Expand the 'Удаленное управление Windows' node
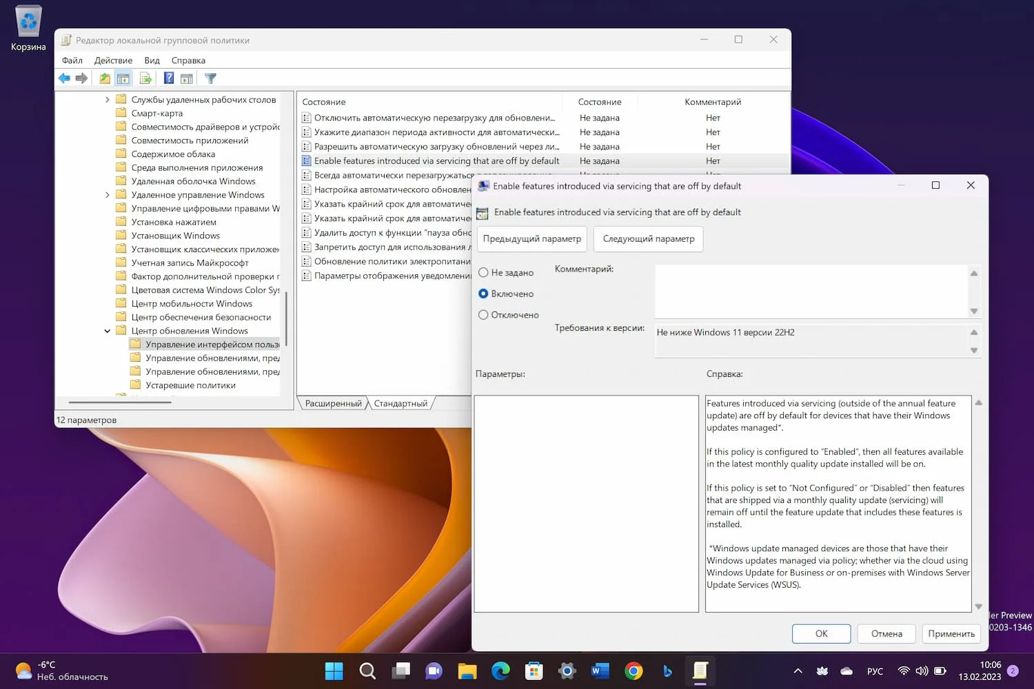Screen dimensions: 1034x689 coord(108,195)
